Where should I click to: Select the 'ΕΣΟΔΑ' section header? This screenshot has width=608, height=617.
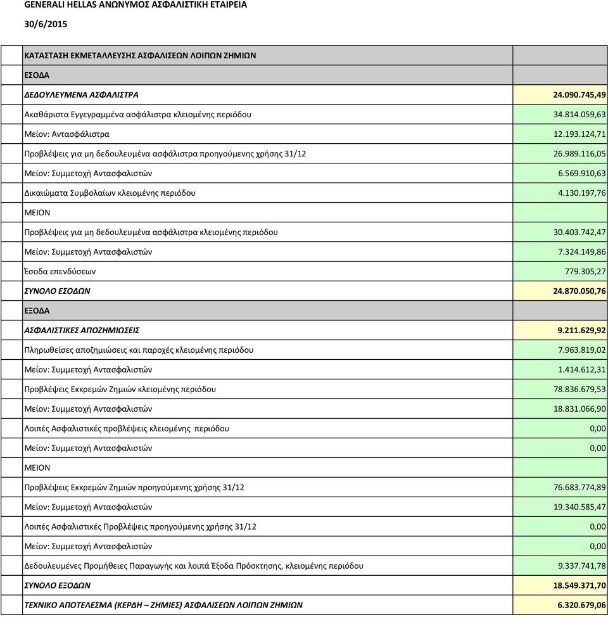pyautogui.click(x=37, y=75)
